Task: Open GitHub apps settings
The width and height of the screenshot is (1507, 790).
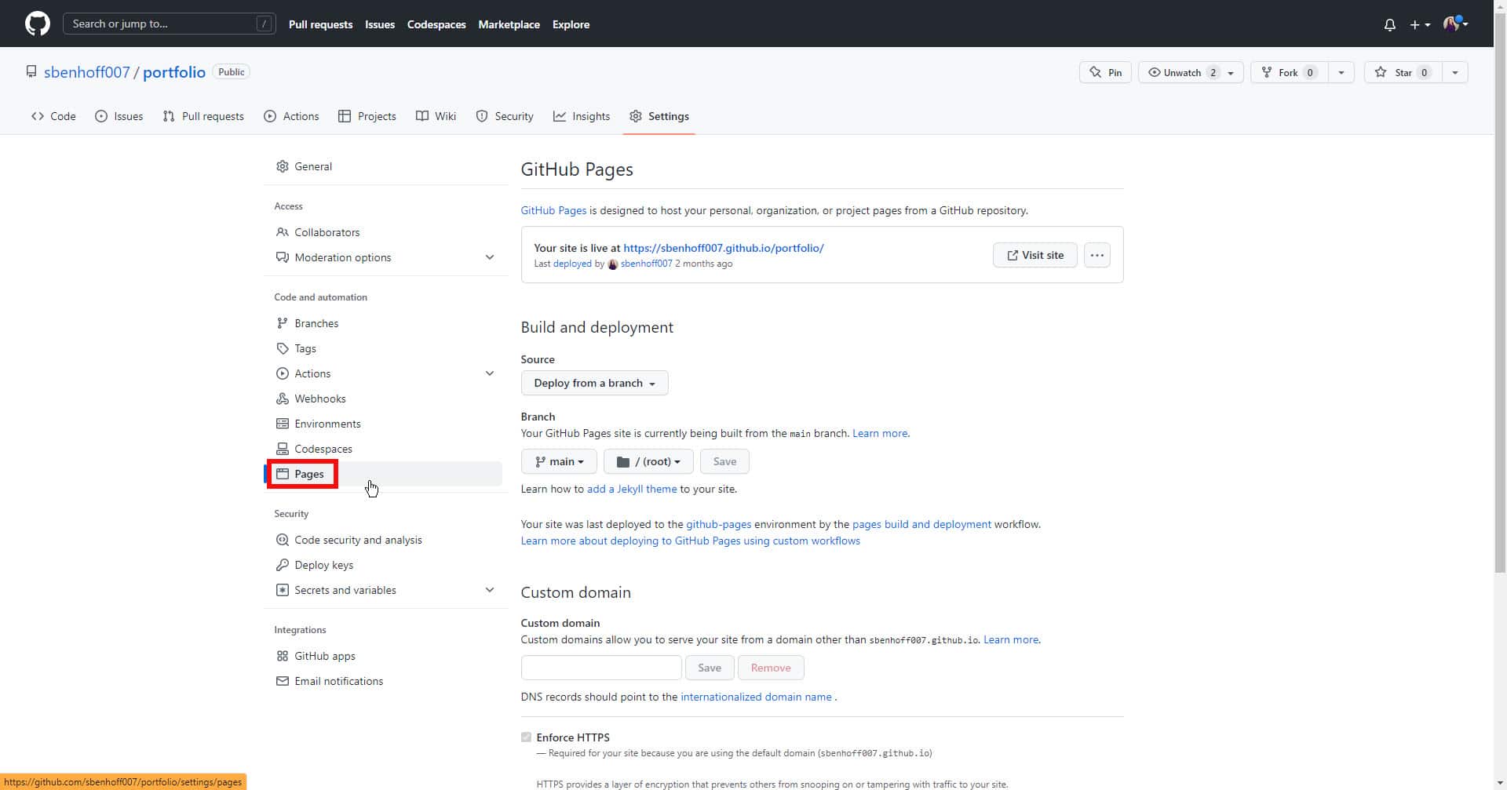Action: click(385, 656)
